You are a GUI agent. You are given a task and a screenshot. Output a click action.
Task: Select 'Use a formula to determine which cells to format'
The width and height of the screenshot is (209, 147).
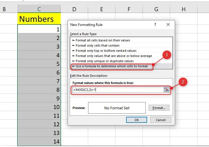(x=121, y=66)
